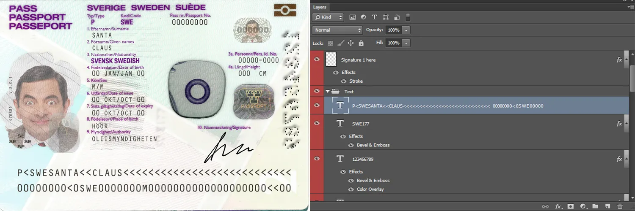This screenshot has height=211, width=635.
Task: Click the Opacity 100% value field
Action: coord(394,30)
